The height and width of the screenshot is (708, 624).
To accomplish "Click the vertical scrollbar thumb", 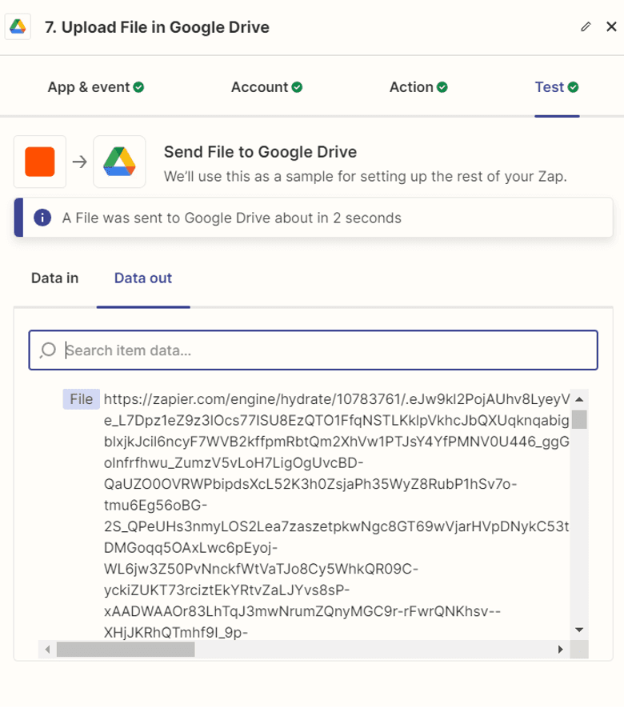I will (579, 419).
